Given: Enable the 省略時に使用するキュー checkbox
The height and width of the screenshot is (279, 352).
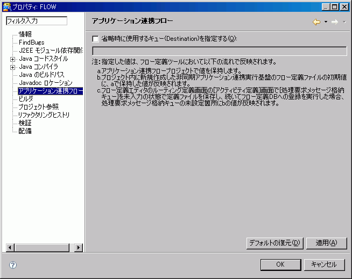Looking at the screenshot, I should click(x=96, y=39).
